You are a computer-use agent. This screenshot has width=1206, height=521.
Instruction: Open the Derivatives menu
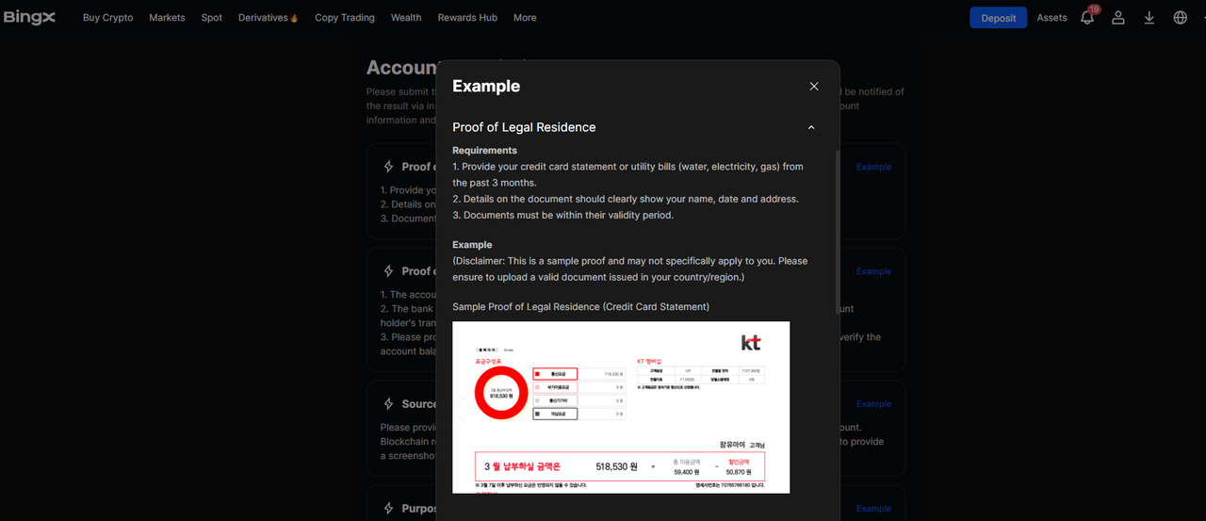tap(268, 18)
